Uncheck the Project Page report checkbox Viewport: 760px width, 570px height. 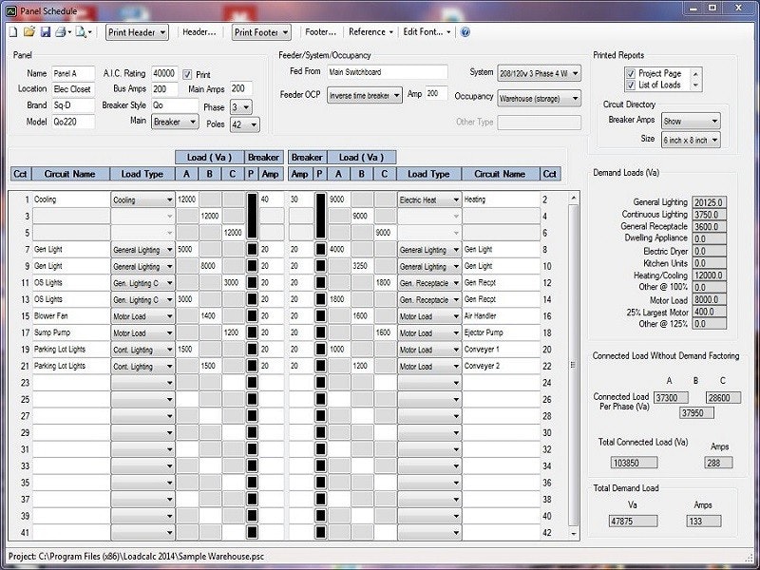(x=631, y=73)
